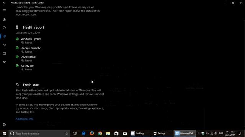The width and height of the screenshot is (245, 137).
Task: Click the Health report heading
Action: tap(34, 27)
